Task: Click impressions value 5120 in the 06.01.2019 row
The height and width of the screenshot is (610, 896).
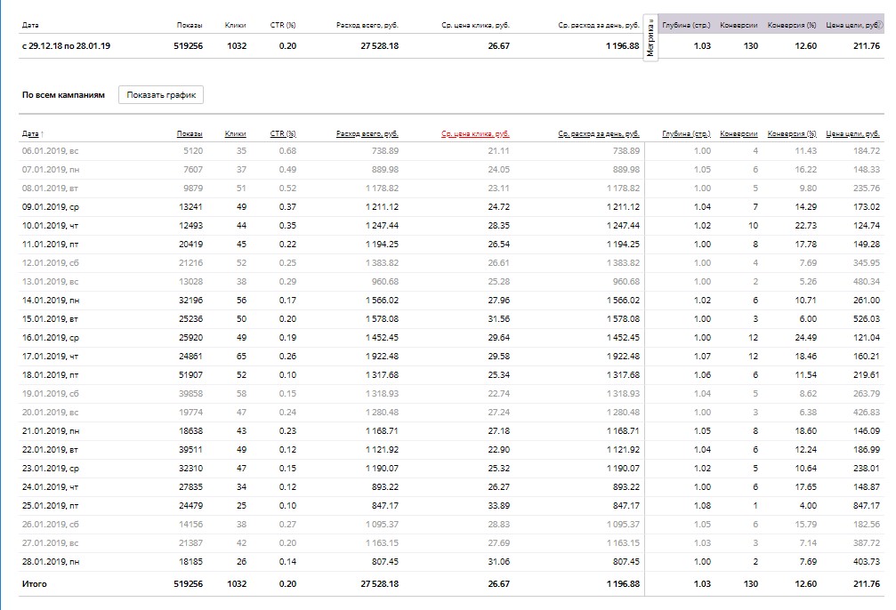Action: (192, 151)
